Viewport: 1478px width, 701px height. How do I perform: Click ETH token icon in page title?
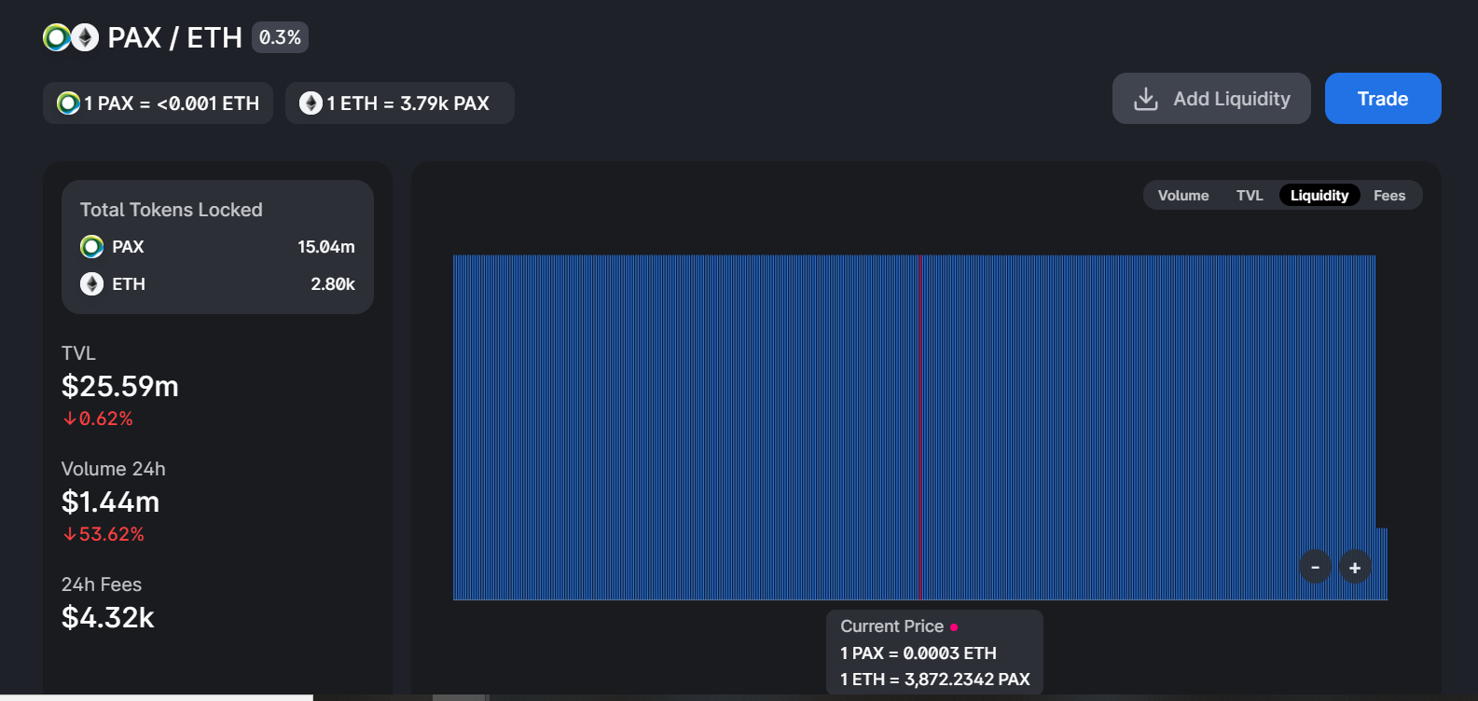pyautogui.click(x=85, y=37)
